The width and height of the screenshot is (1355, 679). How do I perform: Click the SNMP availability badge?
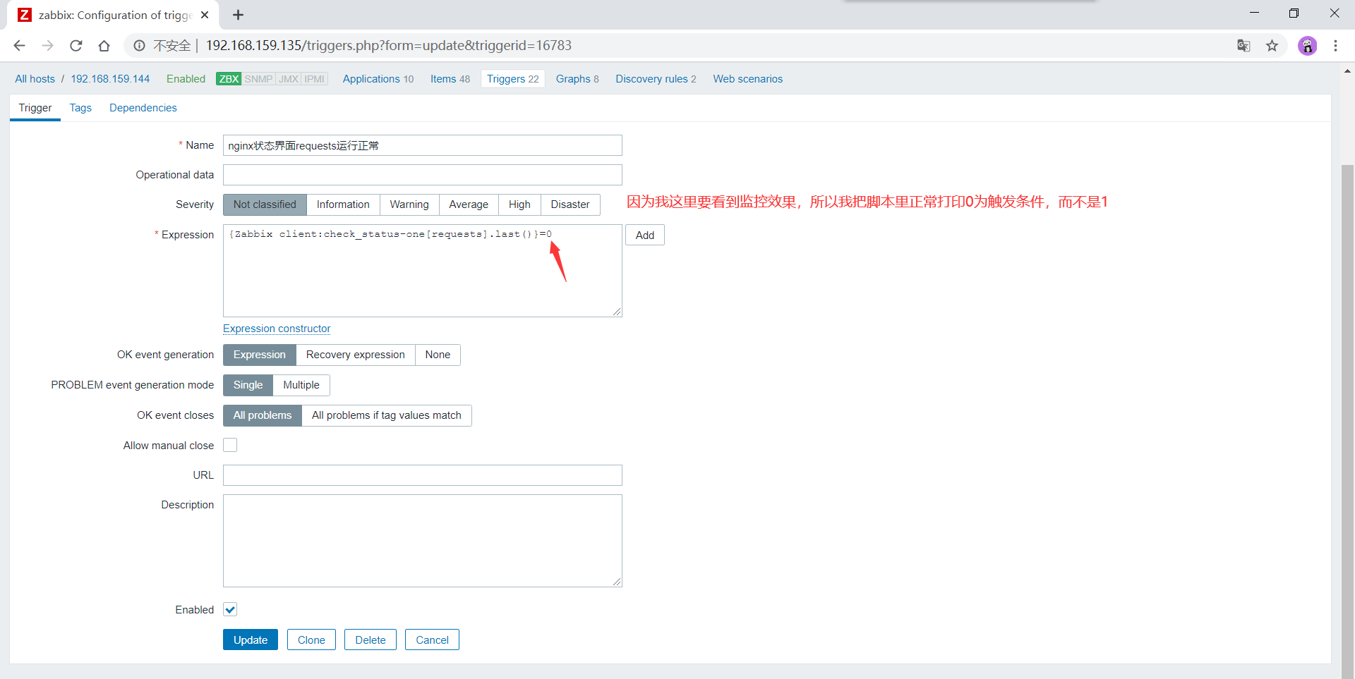258,79
